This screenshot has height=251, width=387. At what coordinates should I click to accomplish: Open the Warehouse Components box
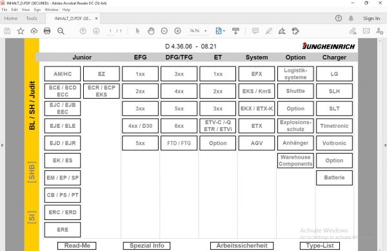tap(295, 161)
